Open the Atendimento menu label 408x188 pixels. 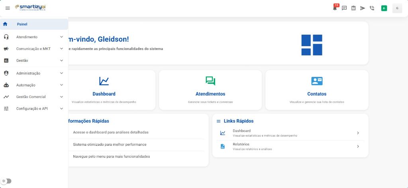click(x=27, y=37)
